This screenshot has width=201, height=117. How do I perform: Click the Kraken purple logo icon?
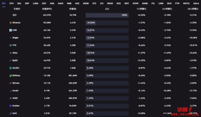coord(11,106)
